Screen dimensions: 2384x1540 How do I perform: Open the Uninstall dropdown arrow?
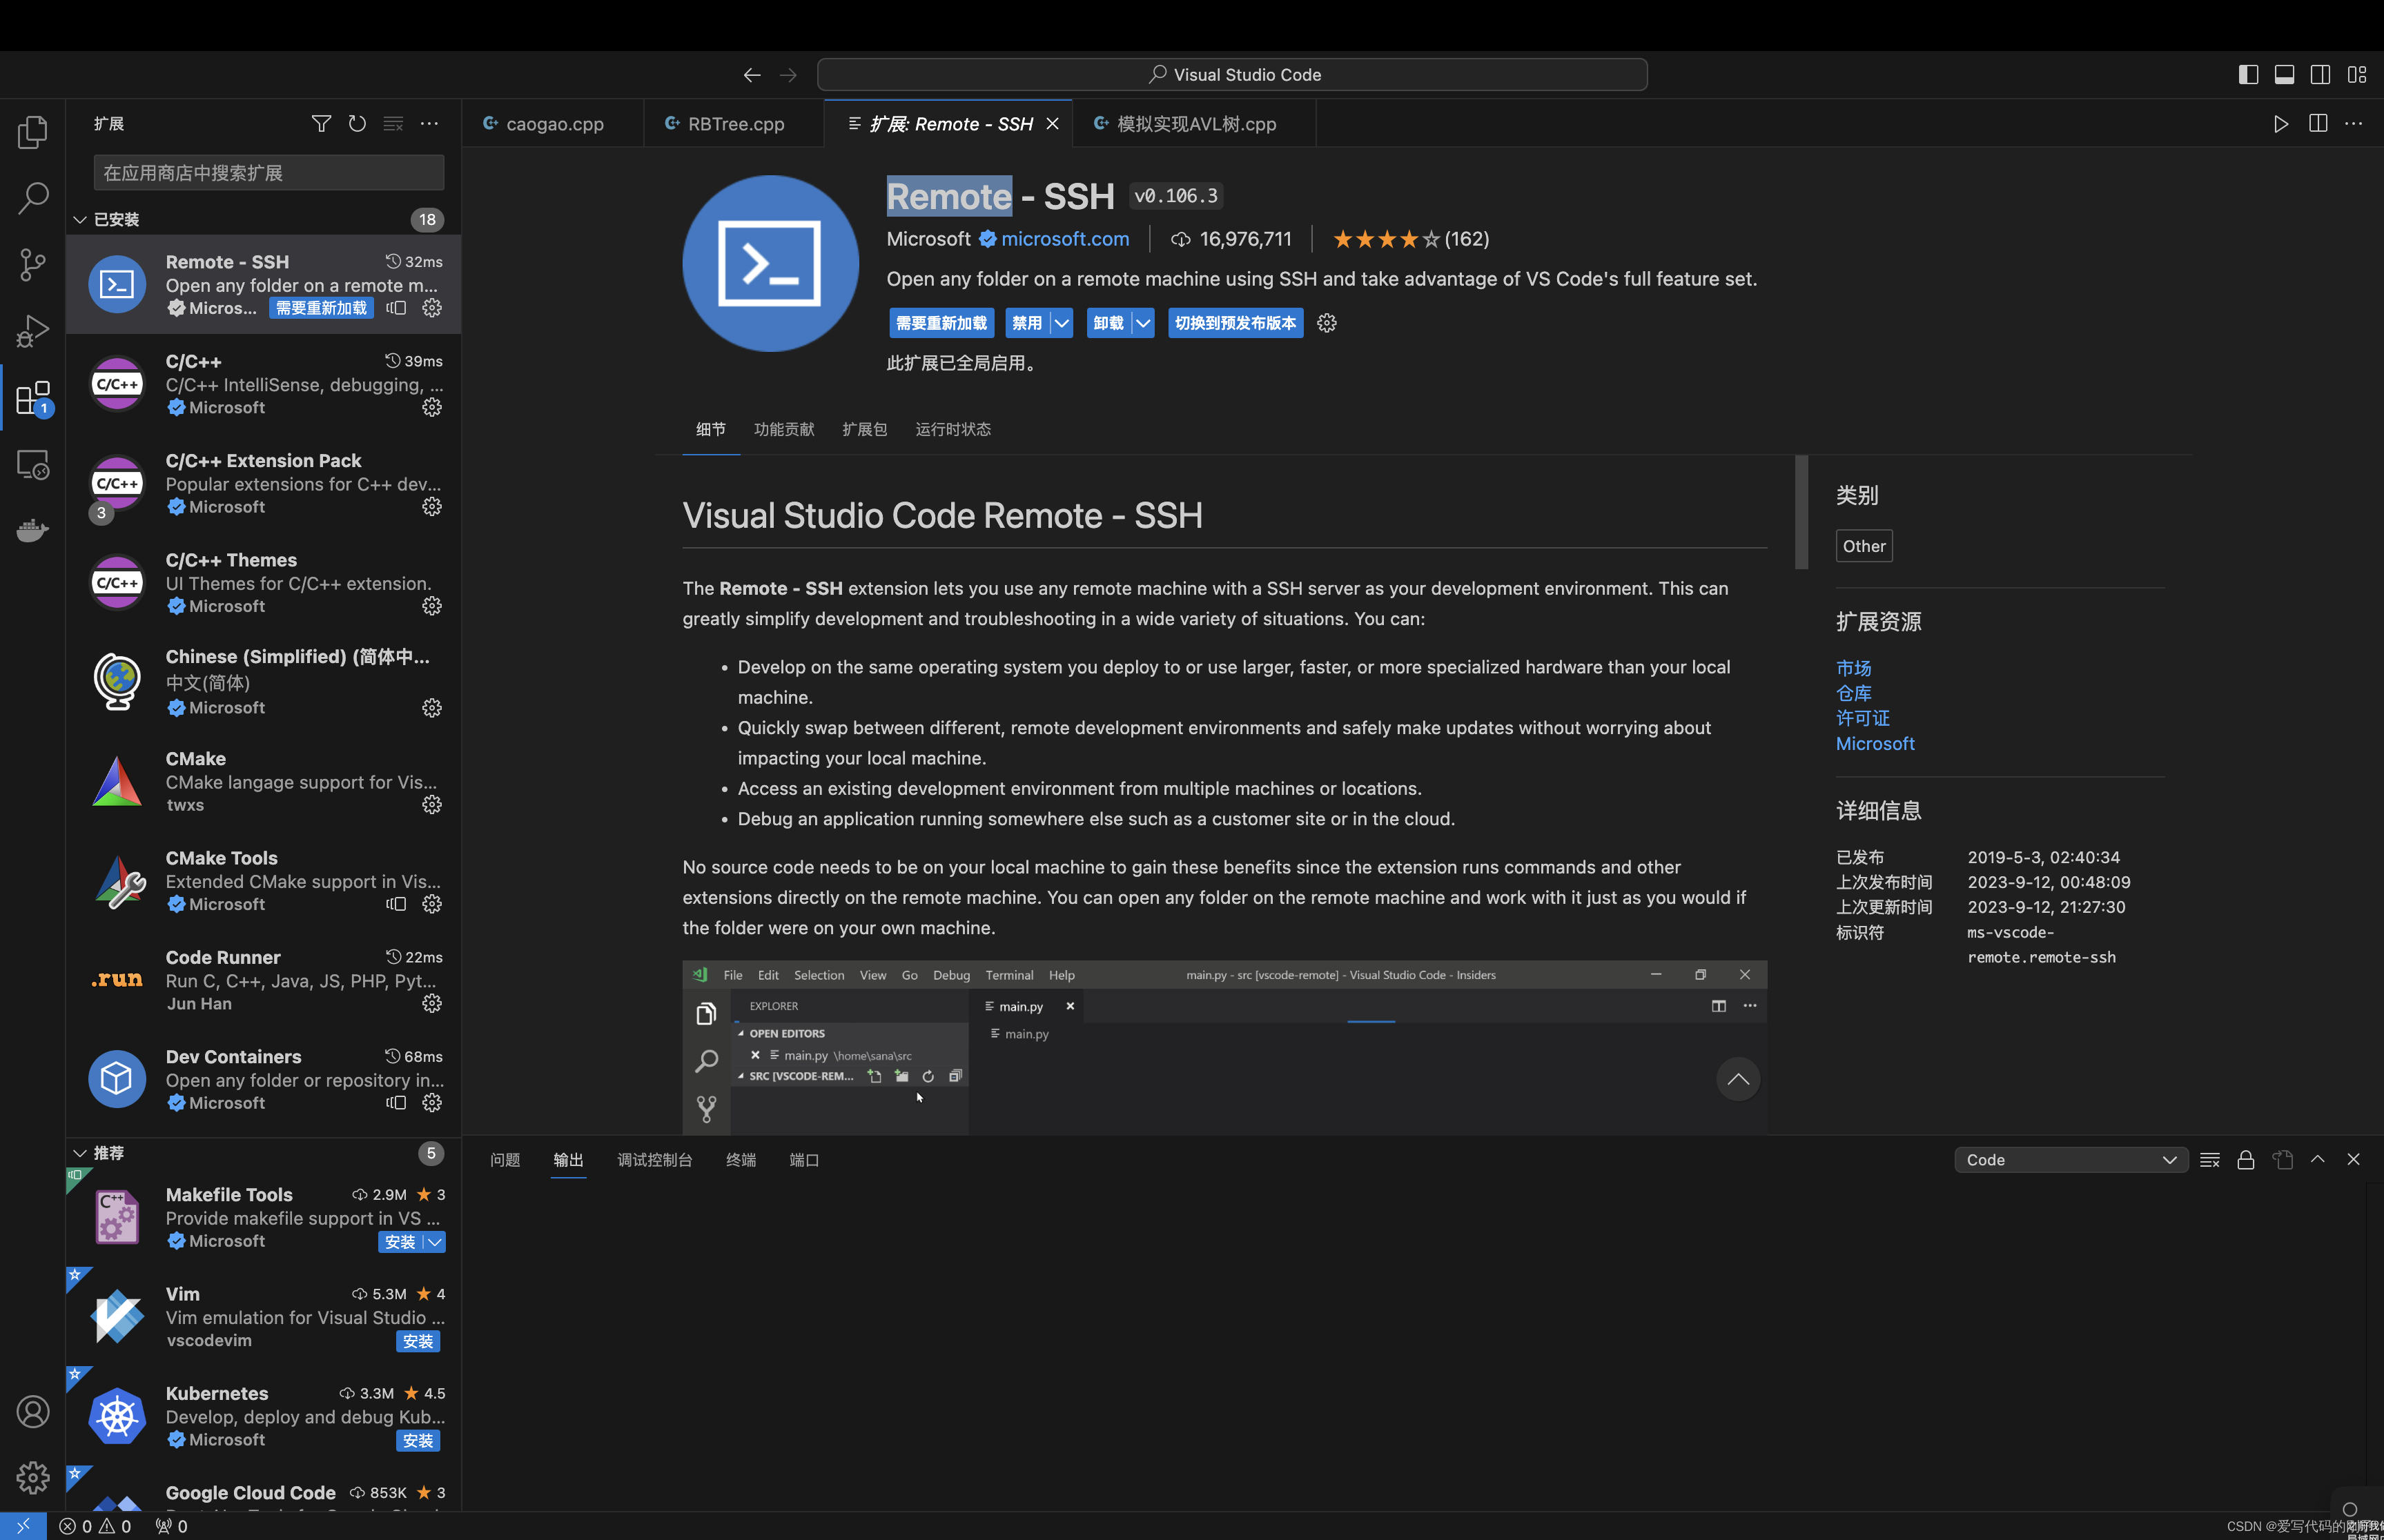(x=1142, y=323)
